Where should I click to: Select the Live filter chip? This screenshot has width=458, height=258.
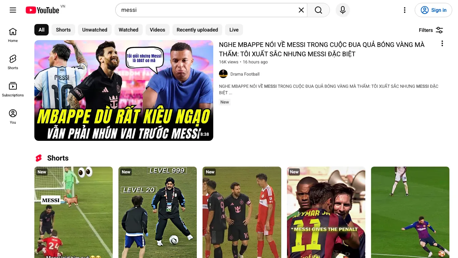point(234,30)
